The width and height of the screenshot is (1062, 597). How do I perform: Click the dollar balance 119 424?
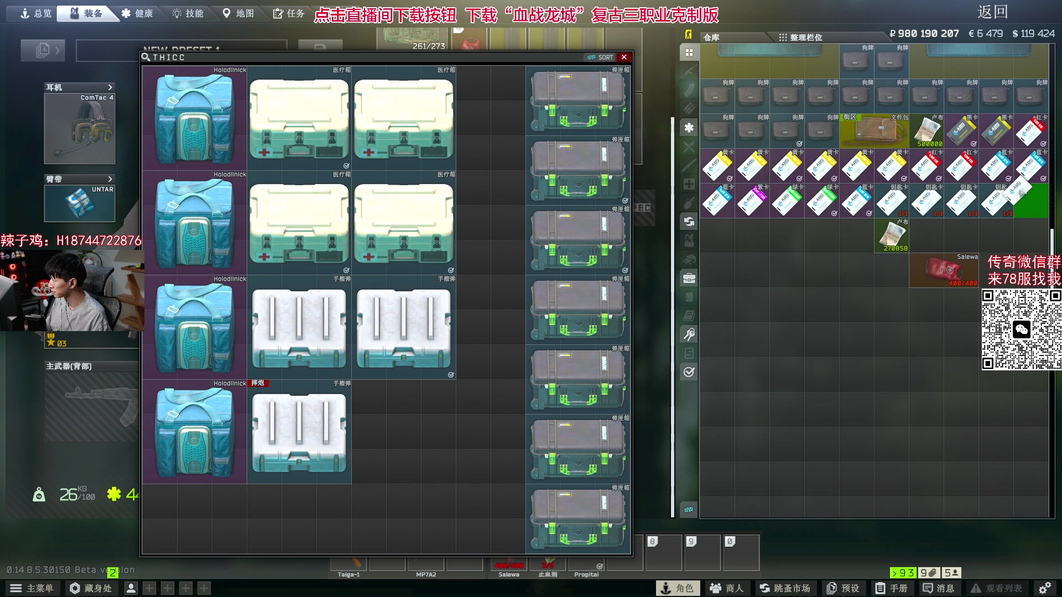pos(1033,34)
